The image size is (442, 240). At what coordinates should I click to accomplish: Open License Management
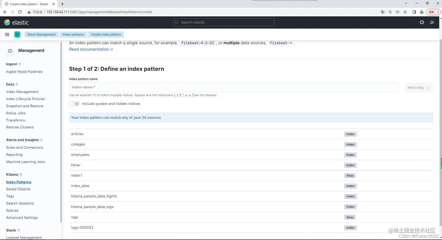[24, 238]
